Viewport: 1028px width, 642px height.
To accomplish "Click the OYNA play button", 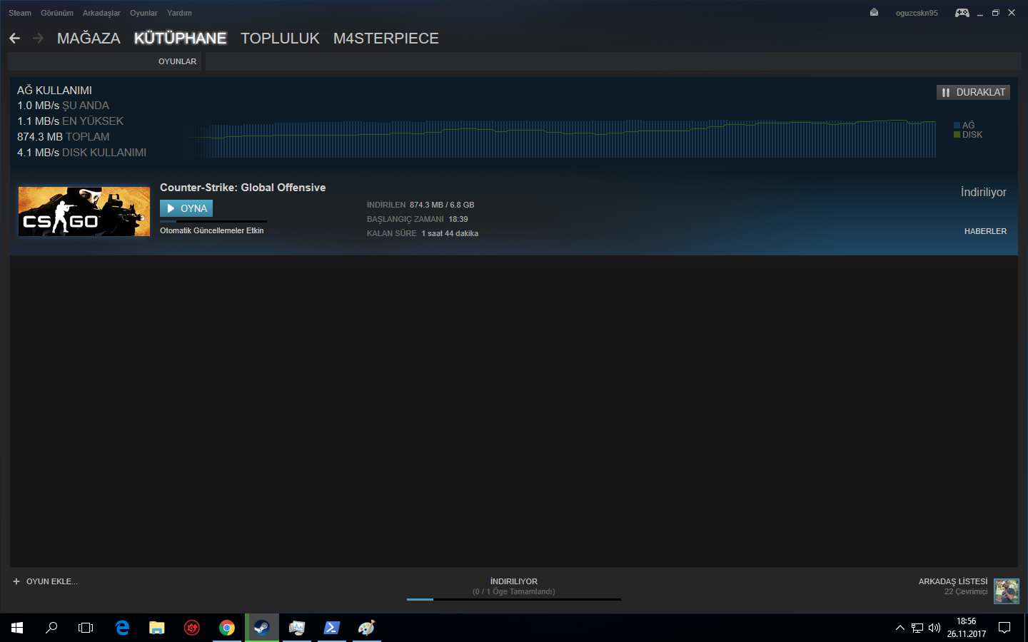I will pyautogui.click(x=186, y=208).
